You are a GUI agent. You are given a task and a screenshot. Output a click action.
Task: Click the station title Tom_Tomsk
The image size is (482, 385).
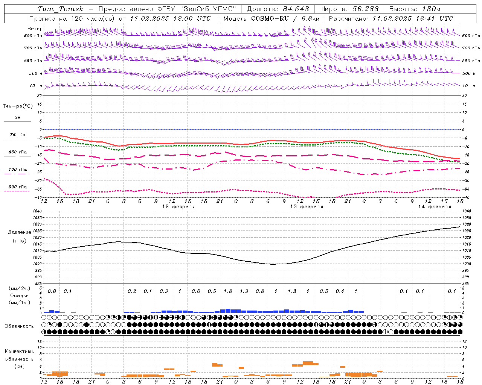(61, 9)
